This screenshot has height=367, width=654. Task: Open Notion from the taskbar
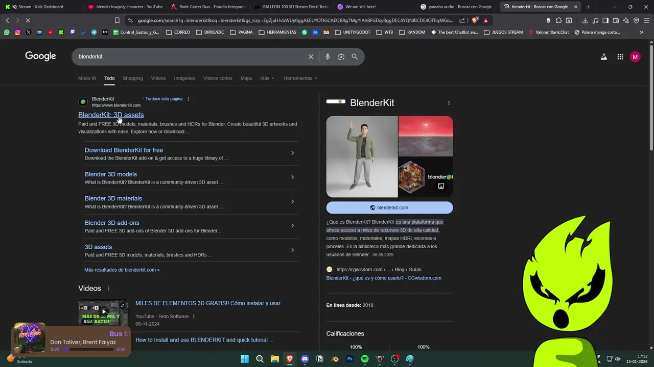(320, 359)
